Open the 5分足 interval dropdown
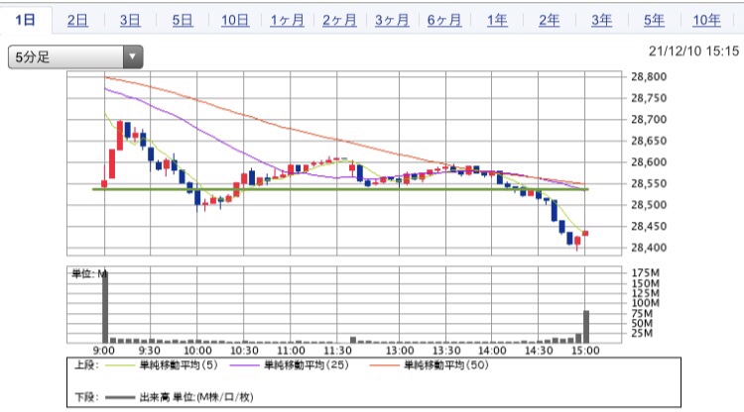The height and width of the screenshot is (412, 744). click(x=75, y=56)
